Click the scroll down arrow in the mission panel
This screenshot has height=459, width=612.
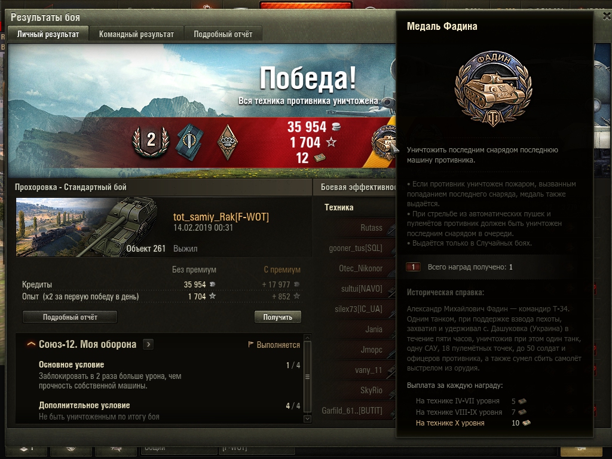tap(307, 419)
